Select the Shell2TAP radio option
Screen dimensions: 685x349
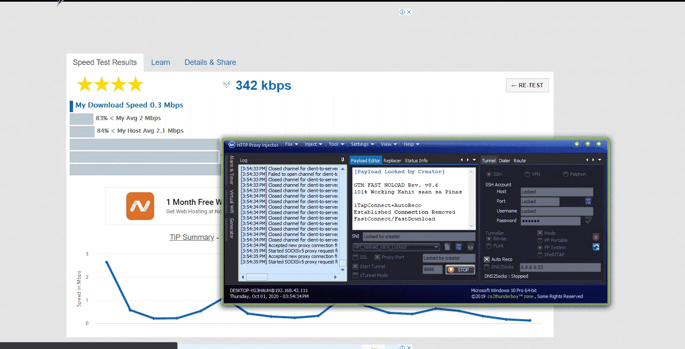tap(540, 255)
